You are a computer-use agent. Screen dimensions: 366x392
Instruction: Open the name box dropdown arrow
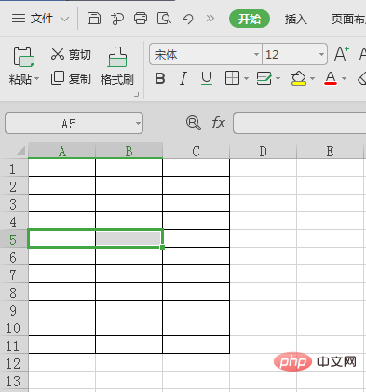[x=138, y=124]
